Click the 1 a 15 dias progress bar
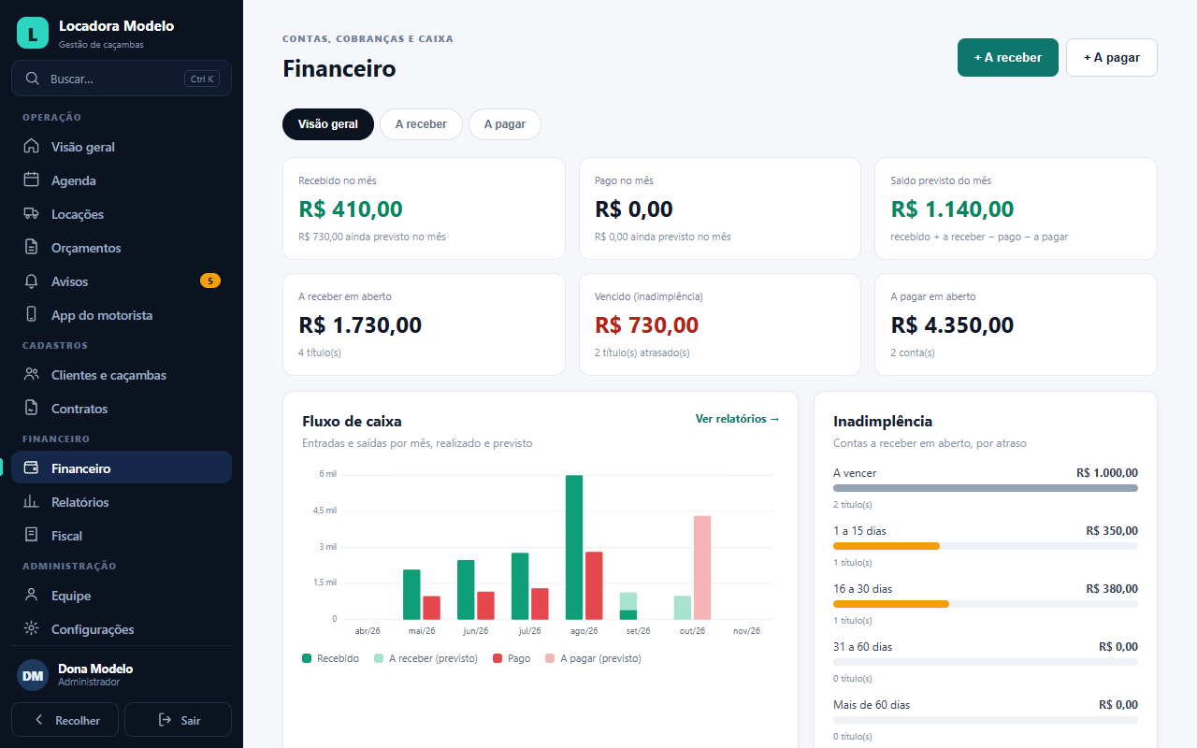1197x748 pixels. (x=986, y=546)
